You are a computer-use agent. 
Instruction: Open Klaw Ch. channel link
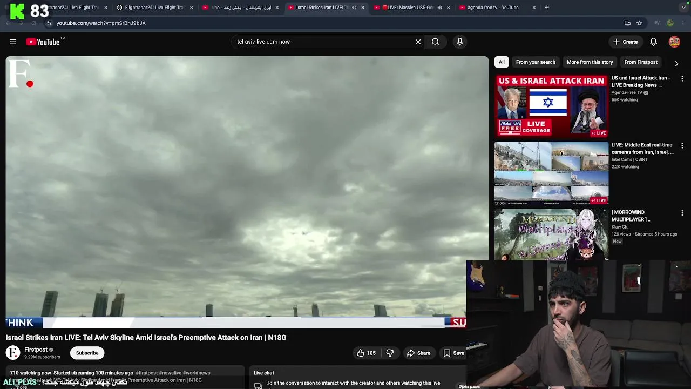(620, 227)
